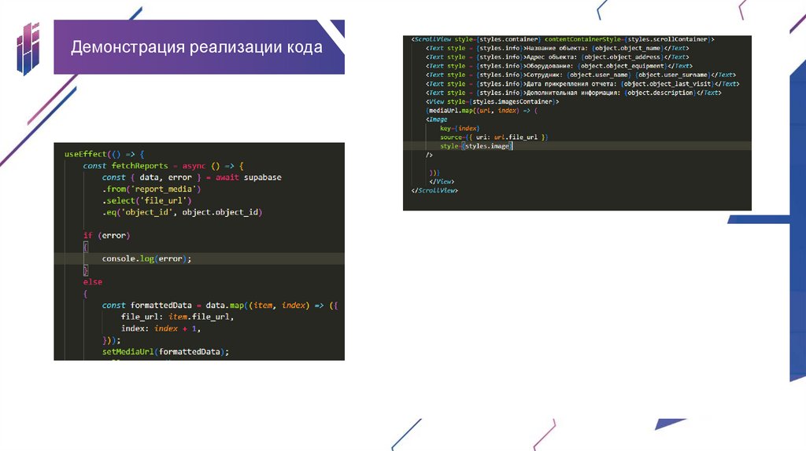
Task: Click the opening '<ScrollView style' code line
Action: tap(563, 39)
